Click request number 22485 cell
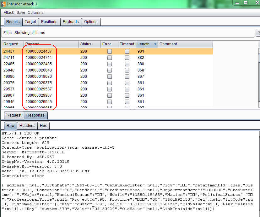This screenshot has width=260, height=217. [x=9, y=64]
